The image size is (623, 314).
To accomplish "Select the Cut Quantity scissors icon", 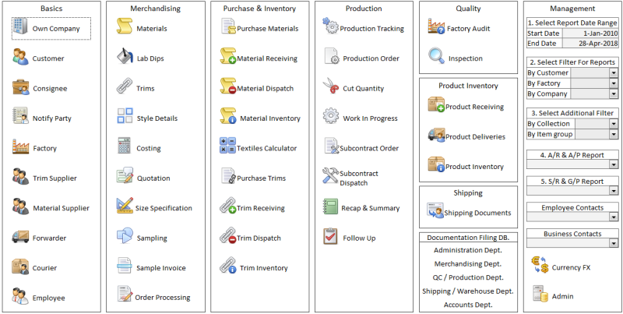I will [331, 87].
